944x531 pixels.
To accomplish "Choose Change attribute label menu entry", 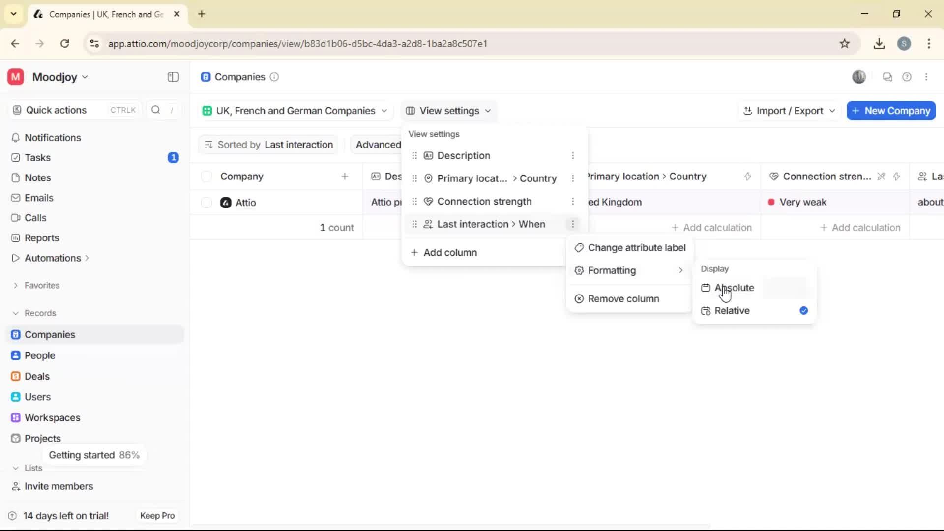I will (636, 247).
